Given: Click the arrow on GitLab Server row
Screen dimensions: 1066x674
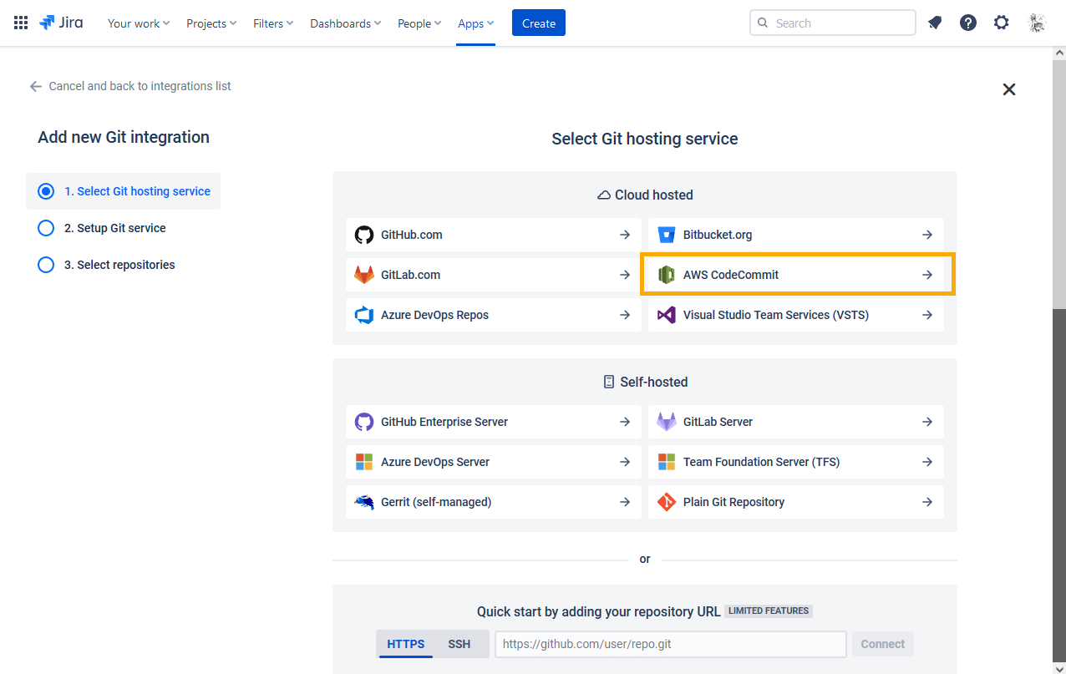Looking at the screenshot, I should [927, 422].
